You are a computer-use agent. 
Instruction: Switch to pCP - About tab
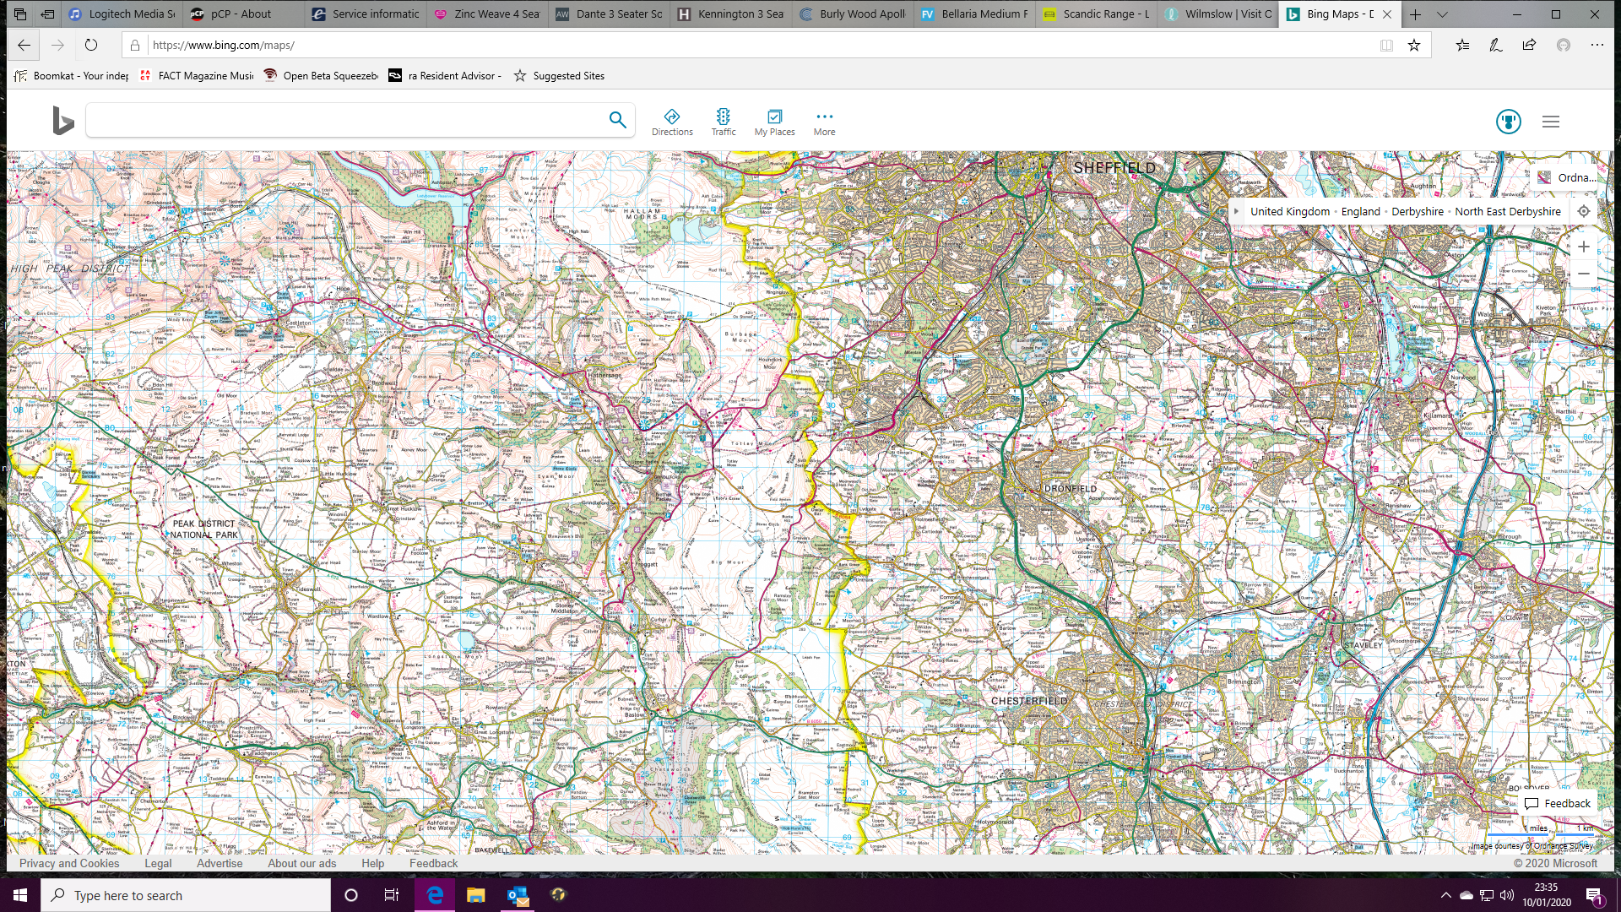click(x=243, y=14)
